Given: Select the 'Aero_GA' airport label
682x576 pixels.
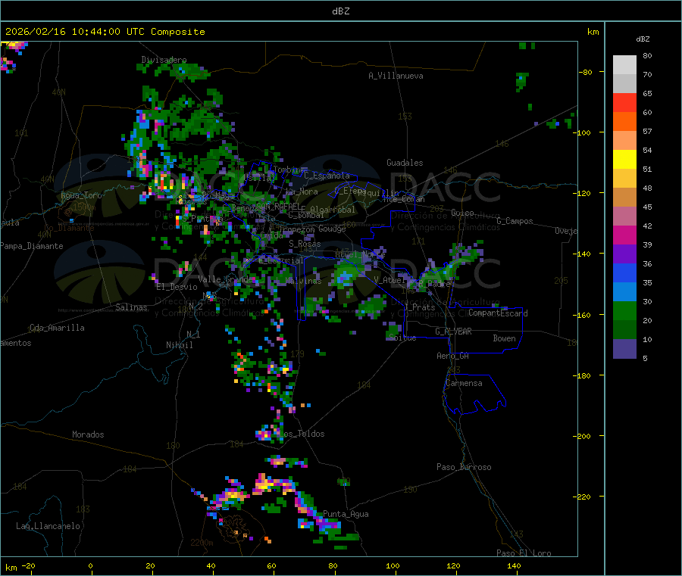Looking at the screenshot, I should [453, 356].
